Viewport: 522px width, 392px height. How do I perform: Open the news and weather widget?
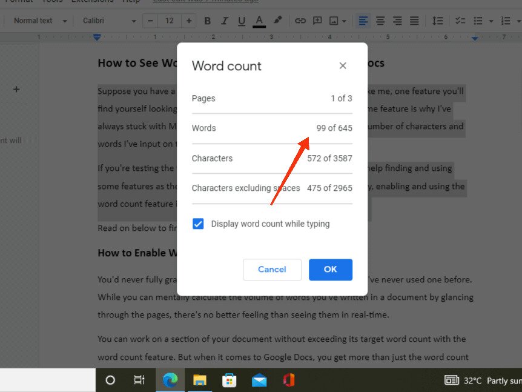(483, 380)
